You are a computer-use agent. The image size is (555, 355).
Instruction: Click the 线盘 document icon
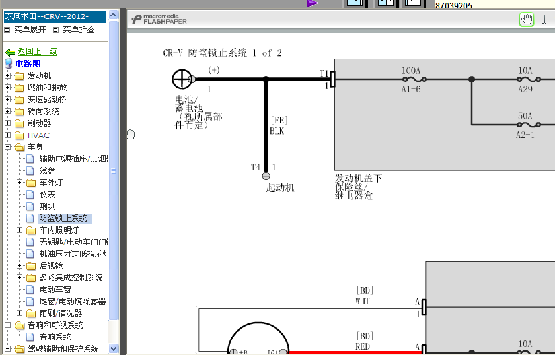(30, 171)
